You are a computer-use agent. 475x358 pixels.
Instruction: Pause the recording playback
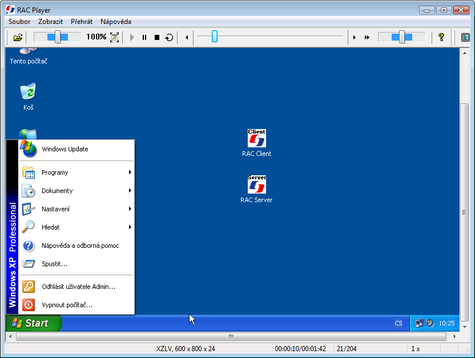144,37
